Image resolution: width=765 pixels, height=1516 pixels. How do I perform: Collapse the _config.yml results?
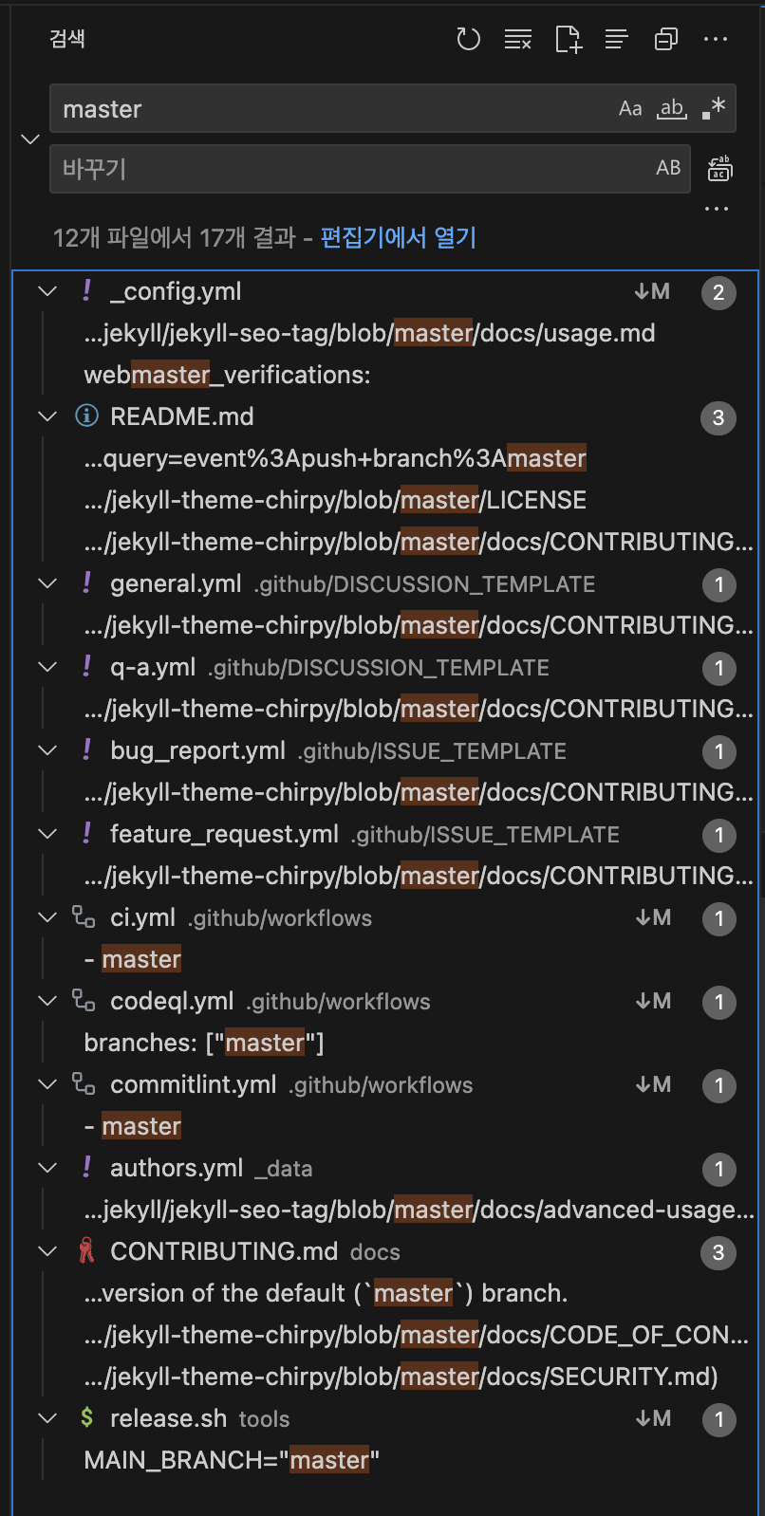(47, 291)
